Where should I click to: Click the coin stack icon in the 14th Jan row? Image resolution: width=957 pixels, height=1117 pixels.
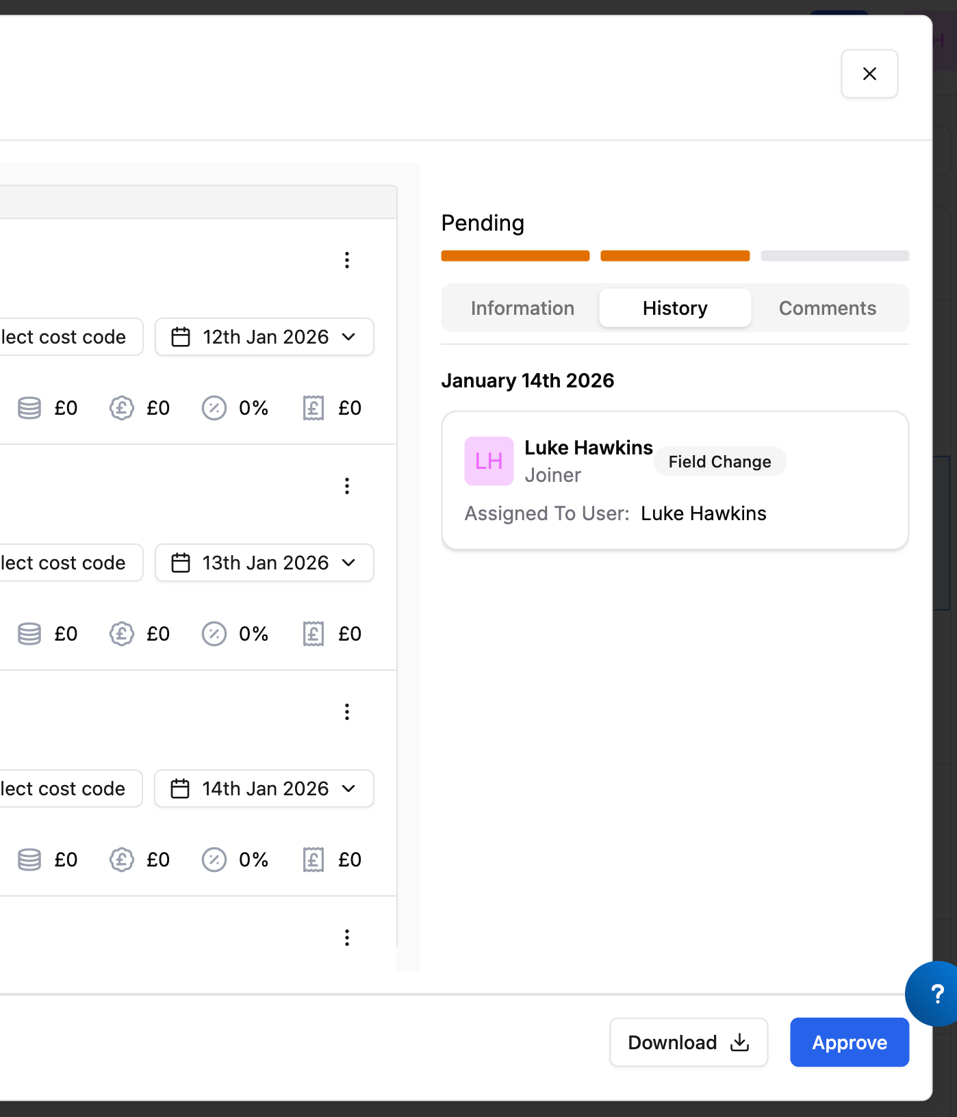click(29, 860)
